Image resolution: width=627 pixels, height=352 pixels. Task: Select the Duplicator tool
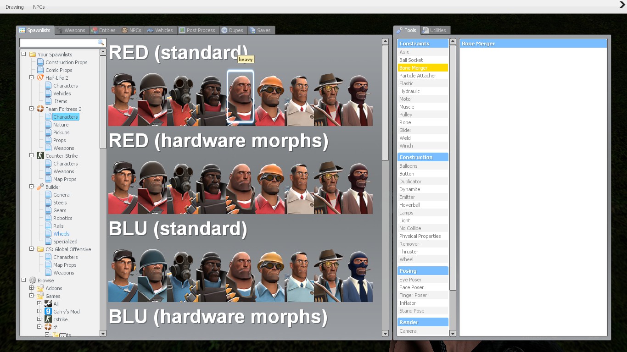423,181
